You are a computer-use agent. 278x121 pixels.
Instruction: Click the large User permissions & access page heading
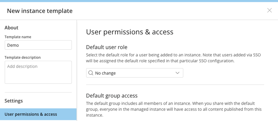[x=129, y=32]
